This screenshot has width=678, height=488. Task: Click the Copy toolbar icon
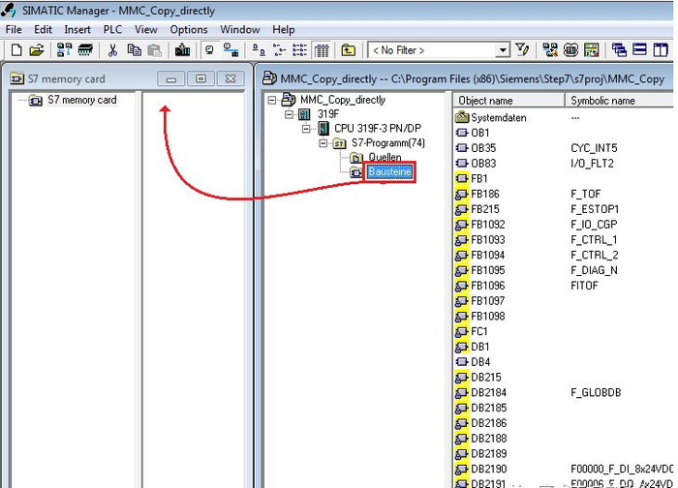[x=133, y=50]
